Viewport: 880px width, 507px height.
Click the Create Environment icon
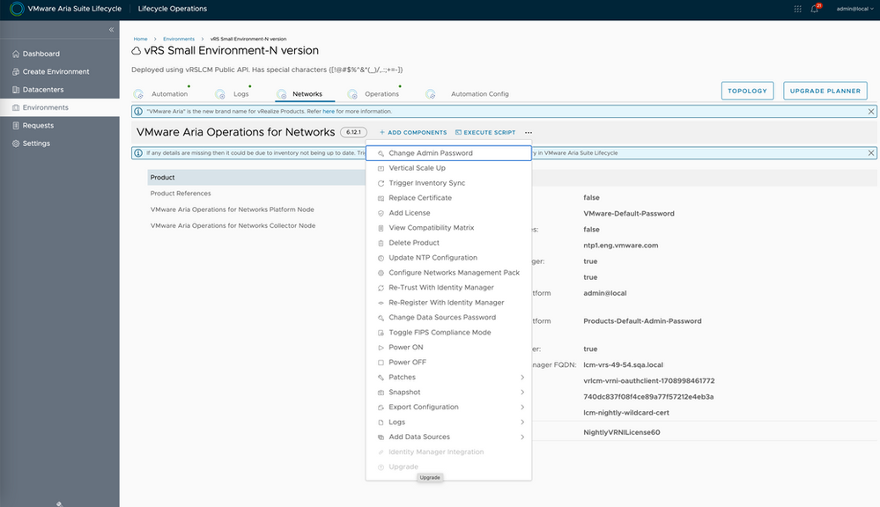(16, 72)
